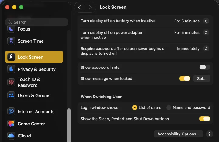
Task: Select Lock Screen in the sidebar
Action: pyautogui.click(x=34, y=57)
